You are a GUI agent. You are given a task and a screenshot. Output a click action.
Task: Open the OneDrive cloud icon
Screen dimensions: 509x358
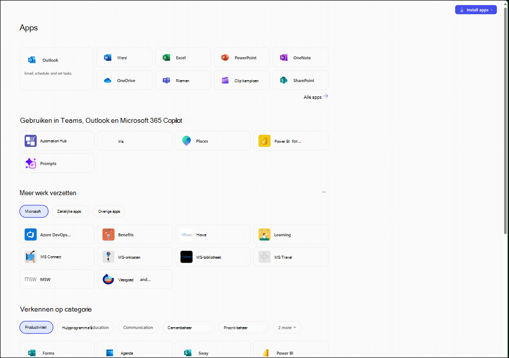pos(107,80)
